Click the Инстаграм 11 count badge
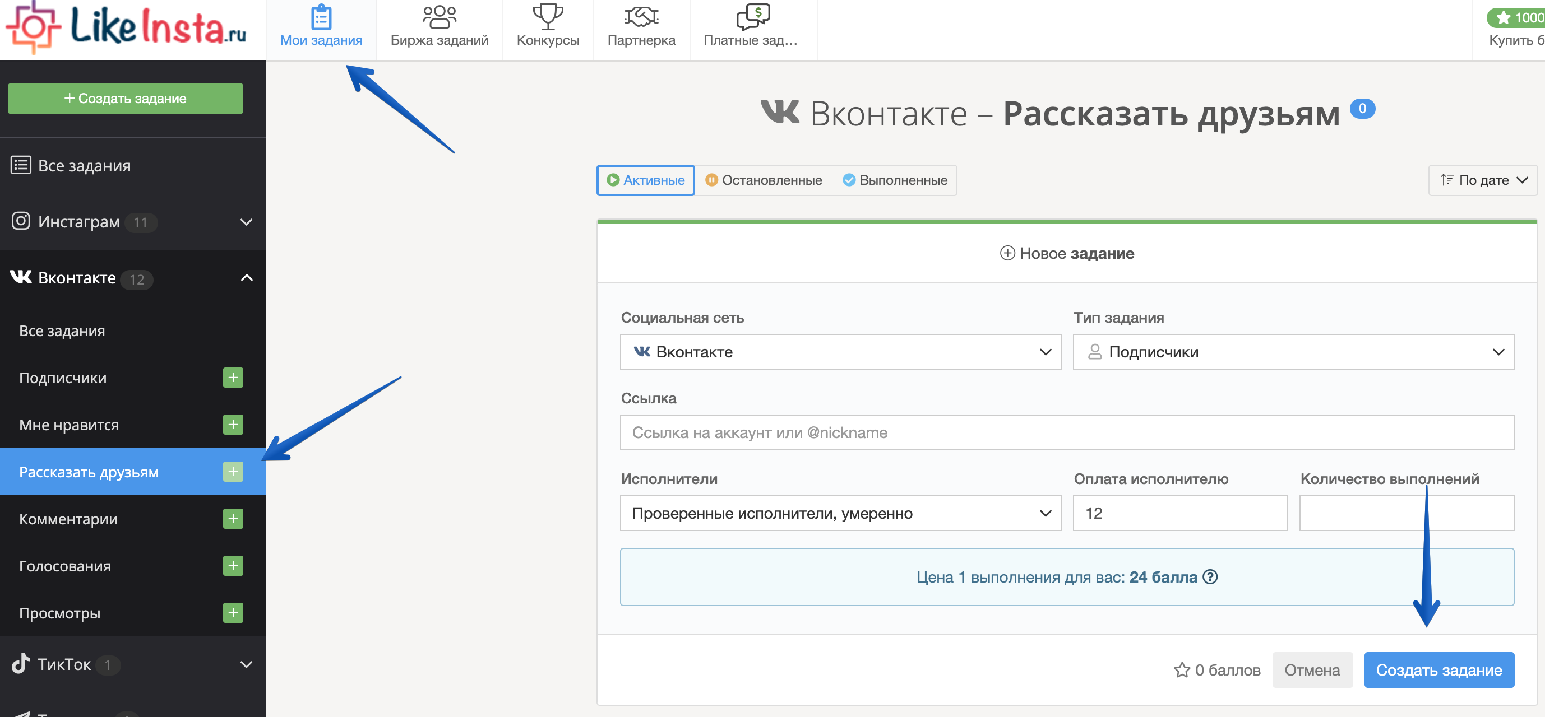Viewport: 1545px width, 717px height. [141, 223]
